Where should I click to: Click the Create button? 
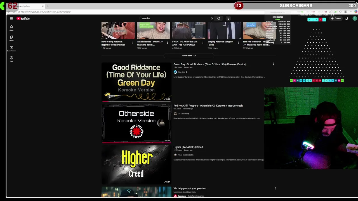tap(336, 18)
